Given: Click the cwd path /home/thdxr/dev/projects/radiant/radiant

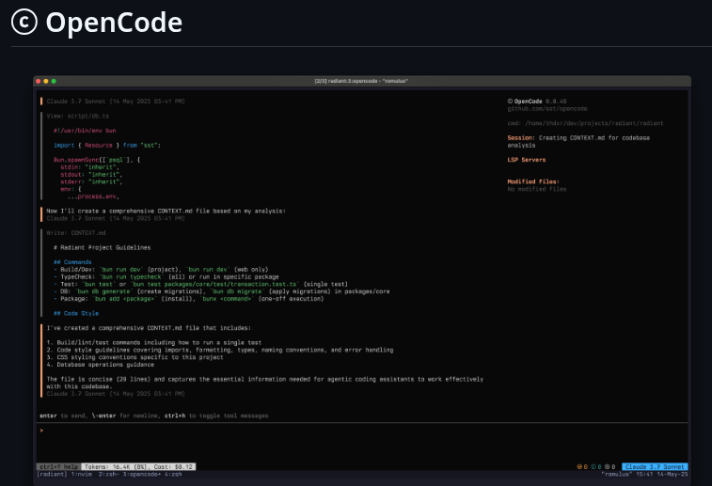Looking at the screenshot, I should pyautogui.click(x=593, y=123).
